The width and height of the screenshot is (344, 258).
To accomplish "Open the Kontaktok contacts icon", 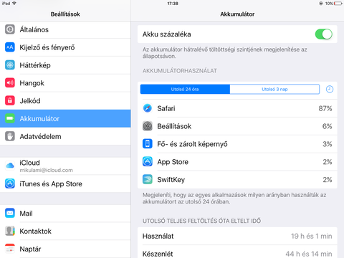I will [x=10, y=231].
